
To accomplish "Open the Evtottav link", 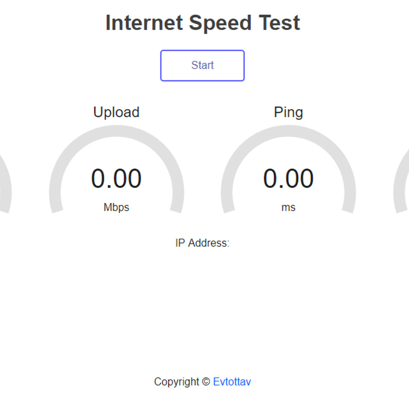I will (232, 382).
